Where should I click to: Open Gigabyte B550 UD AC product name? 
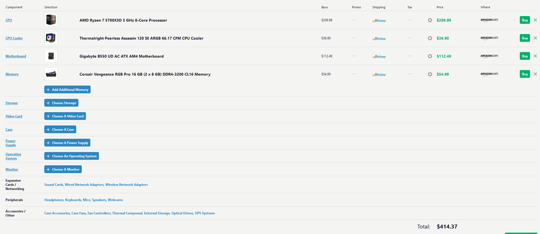(x=122, y=56)
